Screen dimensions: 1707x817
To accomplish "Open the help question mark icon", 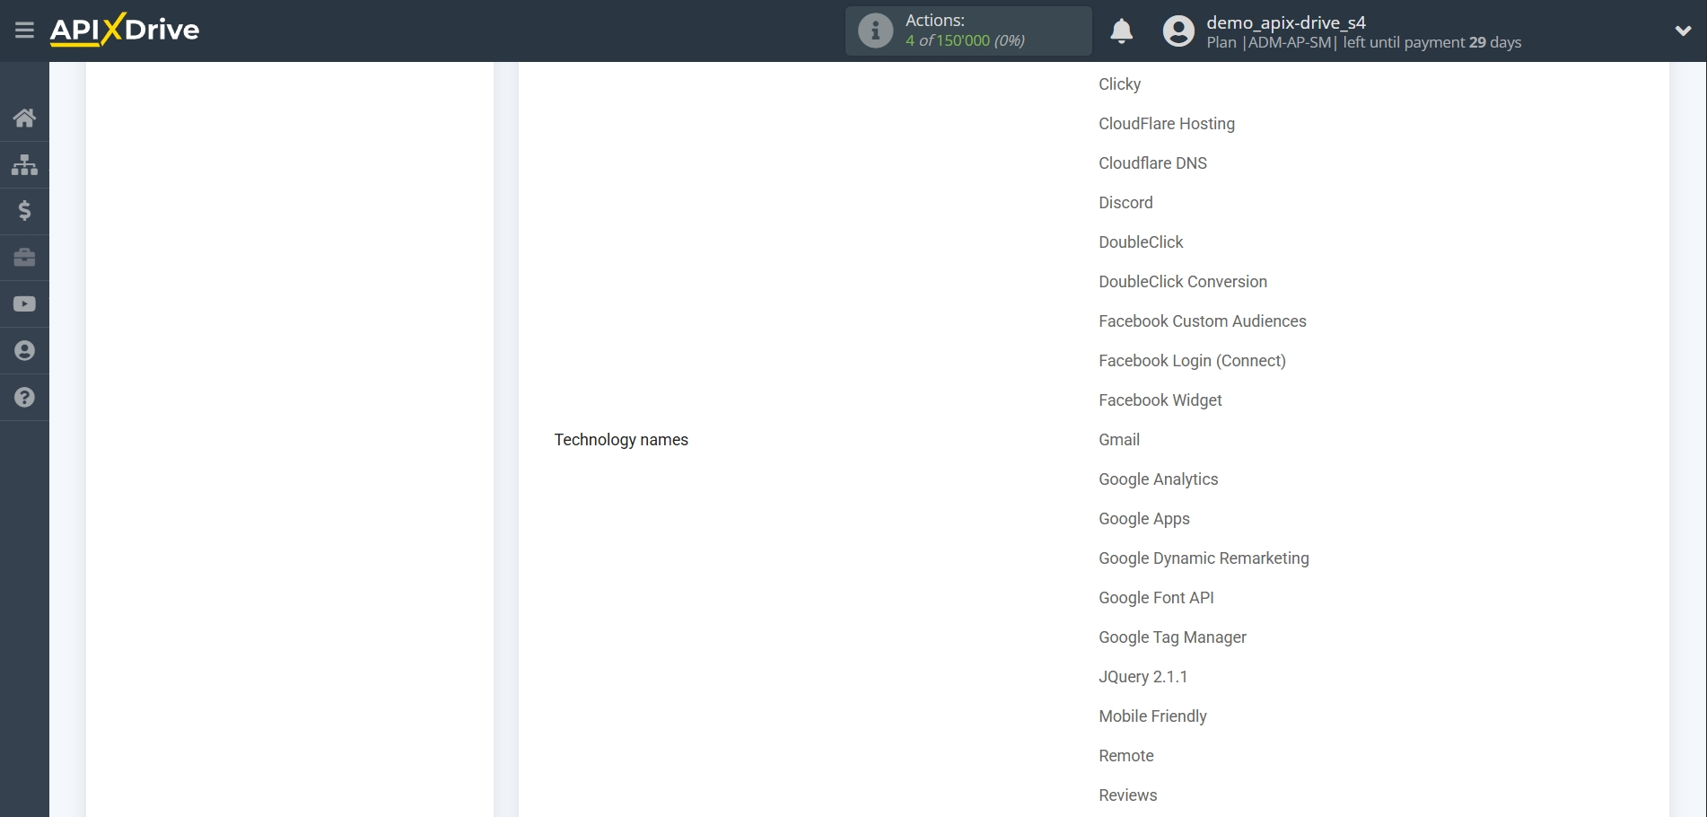I will (x=24, y=397).
